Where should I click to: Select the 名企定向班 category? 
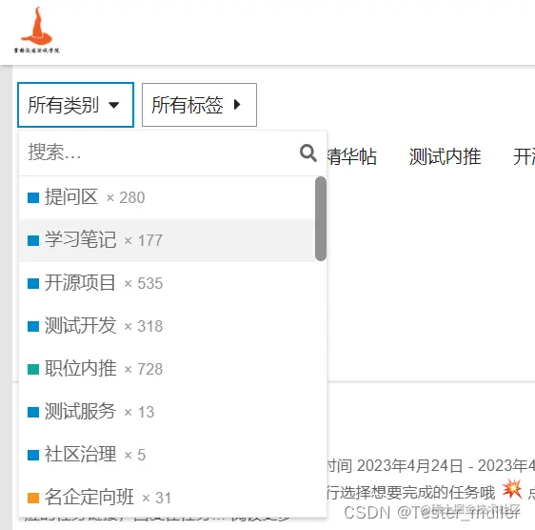pyautogui.click(x=167, y=498)
